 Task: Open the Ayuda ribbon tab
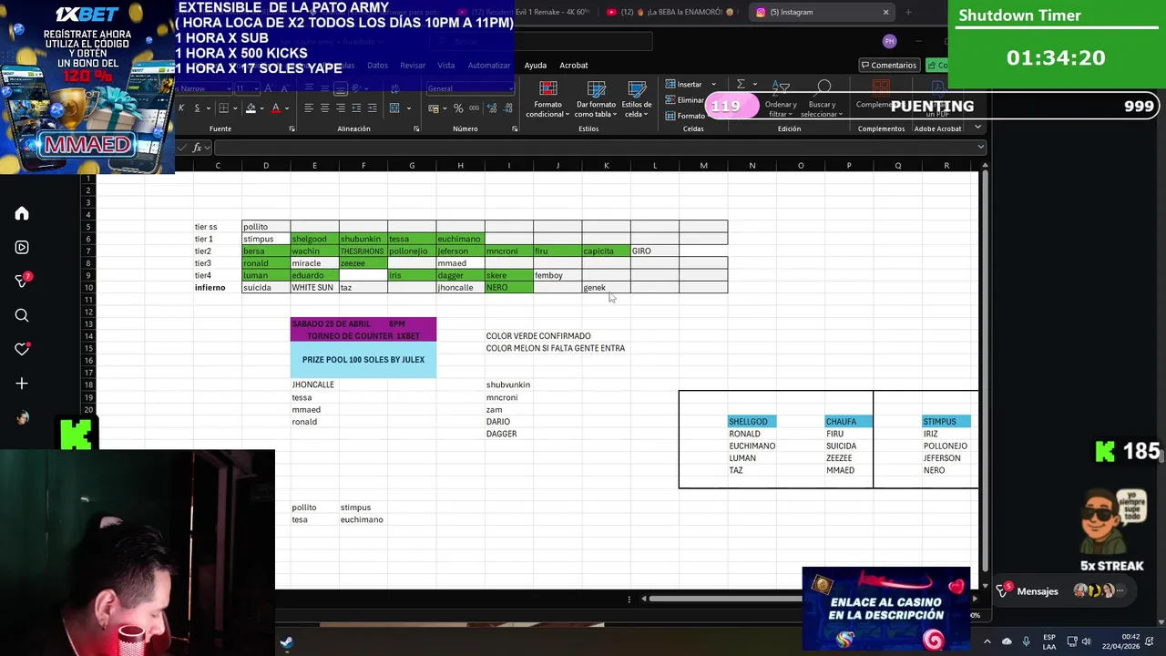coord(536,66)
